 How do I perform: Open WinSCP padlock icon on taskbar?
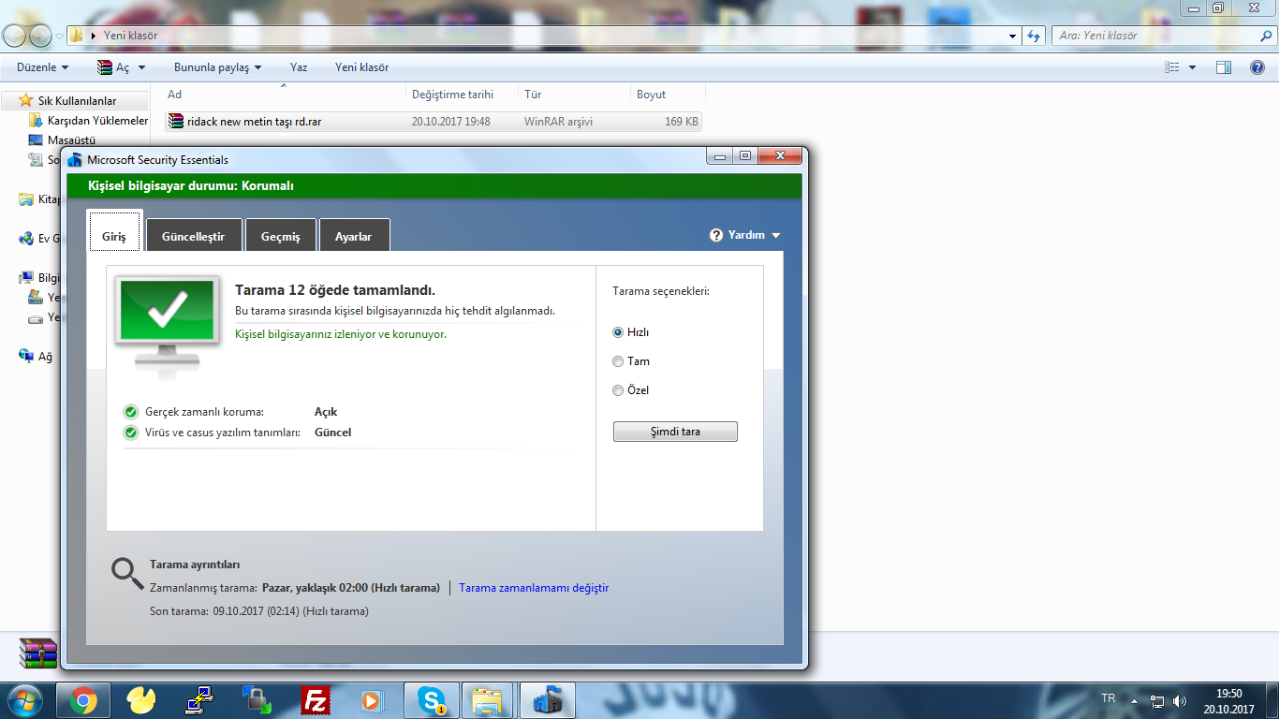[x=257, y=700]
